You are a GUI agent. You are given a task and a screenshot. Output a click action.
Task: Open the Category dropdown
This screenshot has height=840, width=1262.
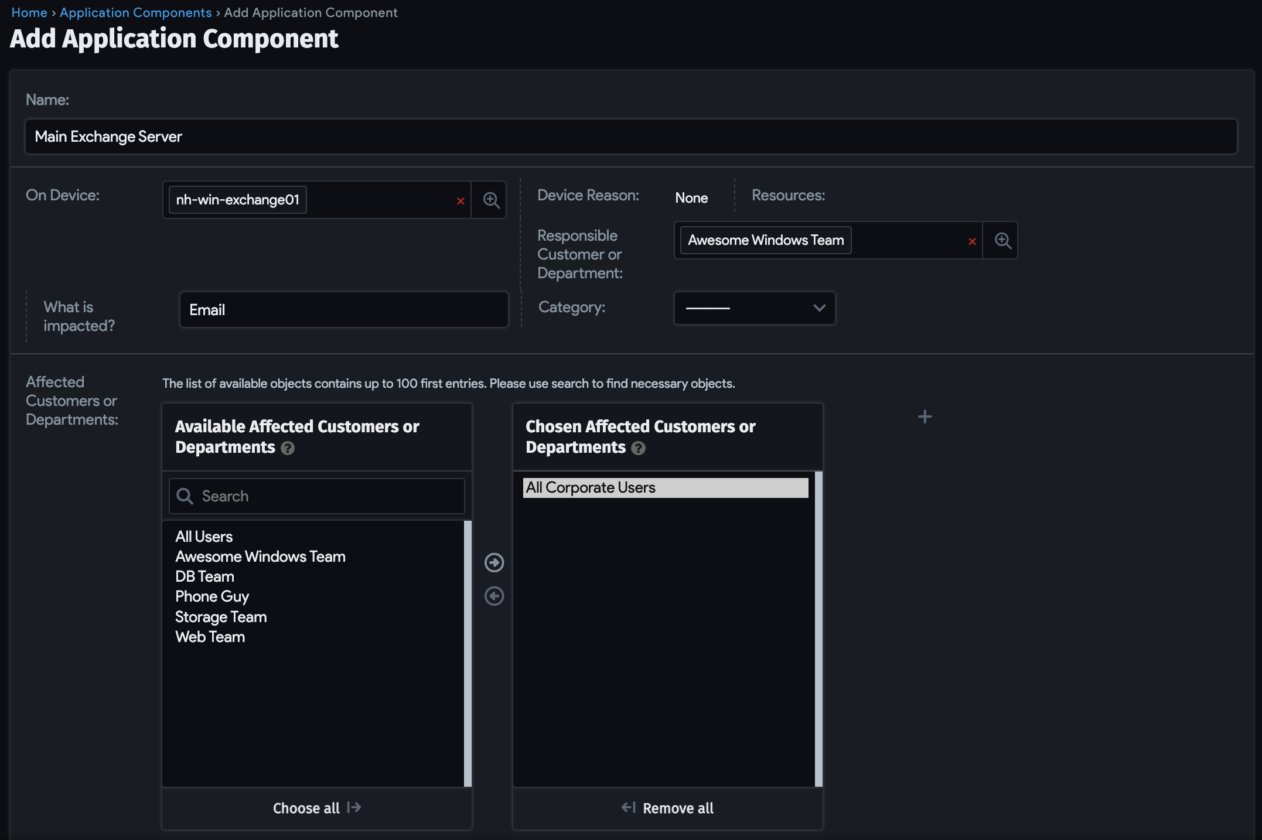pyautogui.click(x=754, y=308)
